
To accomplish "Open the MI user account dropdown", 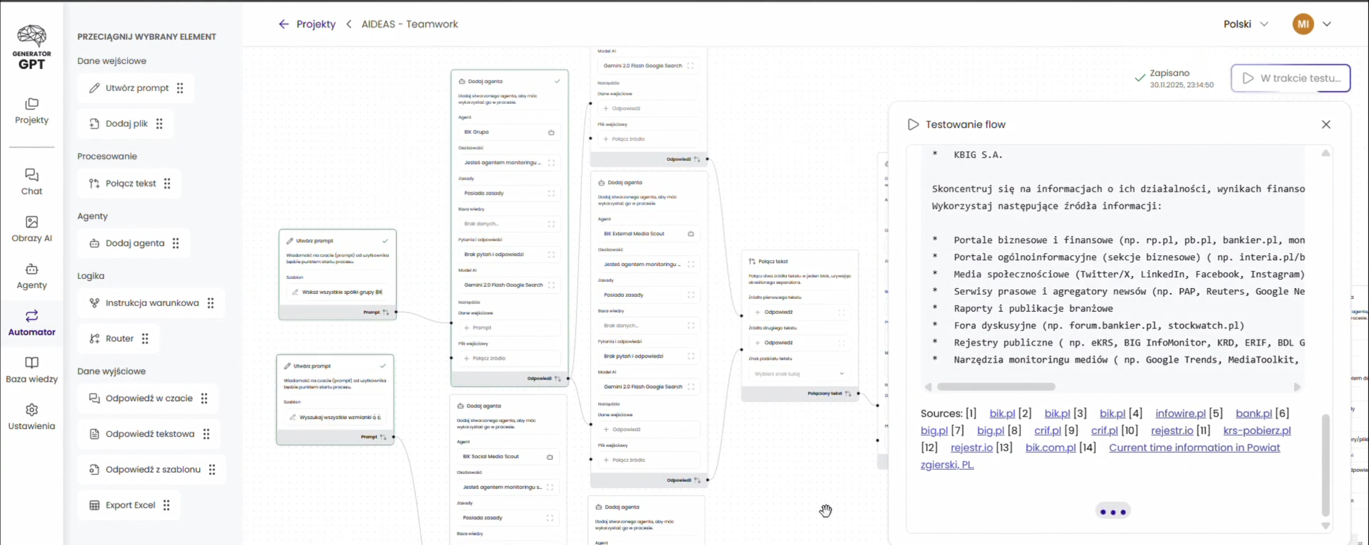I will pyautogui.click(x=1327, y=24).
